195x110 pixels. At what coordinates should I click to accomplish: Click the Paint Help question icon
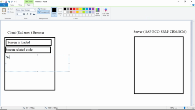tap(193, 5)
